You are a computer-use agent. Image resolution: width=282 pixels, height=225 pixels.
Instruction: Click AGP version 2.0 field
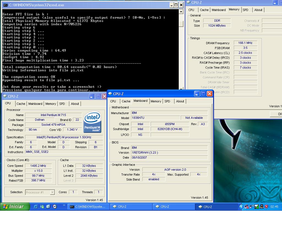point(175,170)
